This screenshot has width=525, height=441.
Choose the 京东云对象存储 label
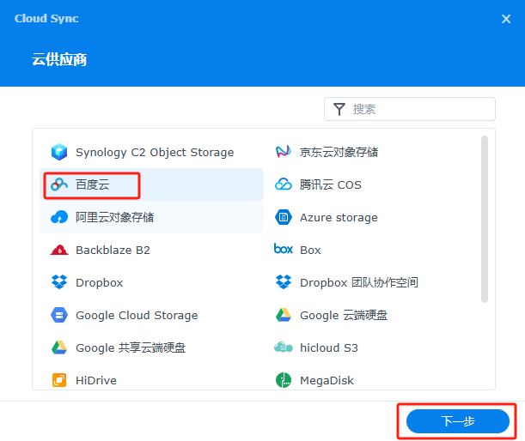(339, 152)
